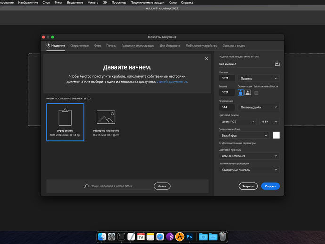Click the Разрешение field 144
Screen dimensions: 325x244
(227, 107)
